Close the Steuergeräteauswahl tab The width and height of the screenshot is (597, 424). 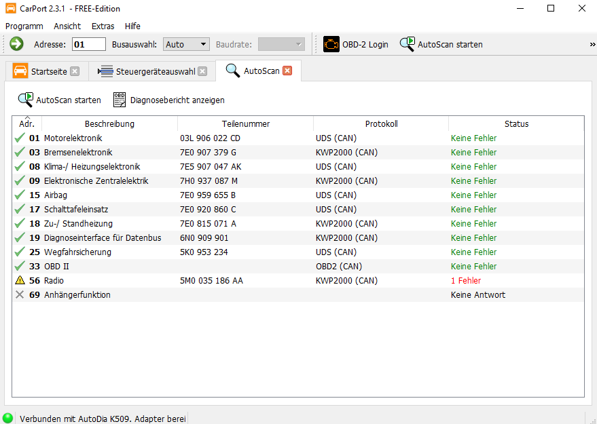(202, 71)
